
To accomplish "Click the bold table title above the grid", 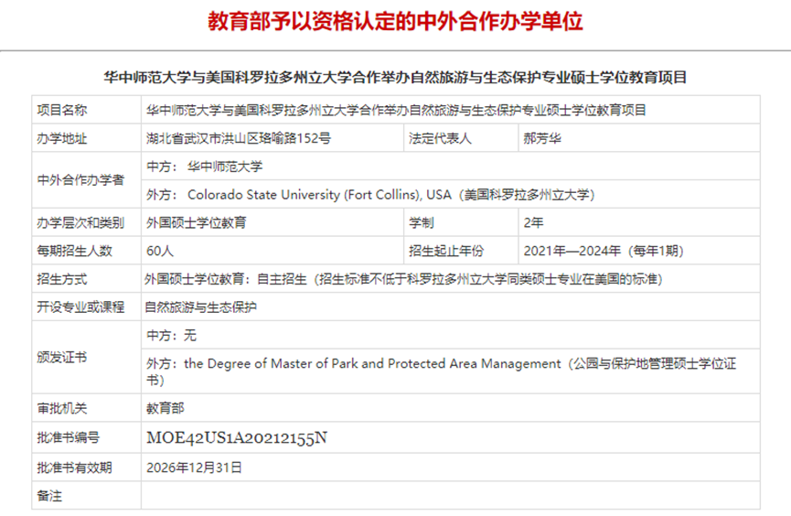I will tap(395, 78).
